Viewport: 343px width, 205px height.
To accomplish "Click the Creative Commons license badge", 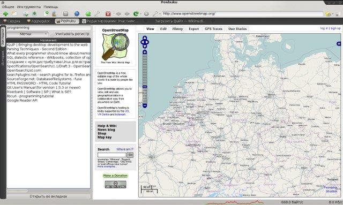I will tap(116, 185).
